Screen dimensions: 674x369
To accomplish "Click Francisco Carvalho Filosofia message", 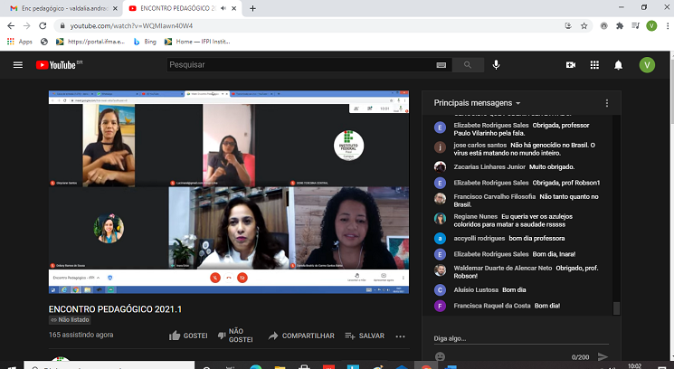I will pos(520,200).
